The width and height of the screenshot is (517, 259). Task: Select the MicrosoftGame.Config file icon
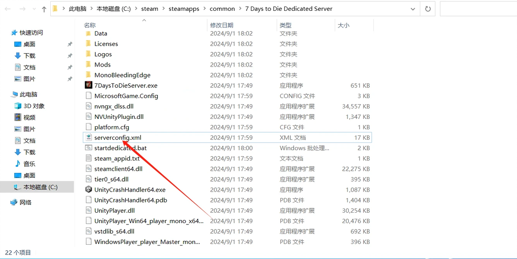pos(88,96)
